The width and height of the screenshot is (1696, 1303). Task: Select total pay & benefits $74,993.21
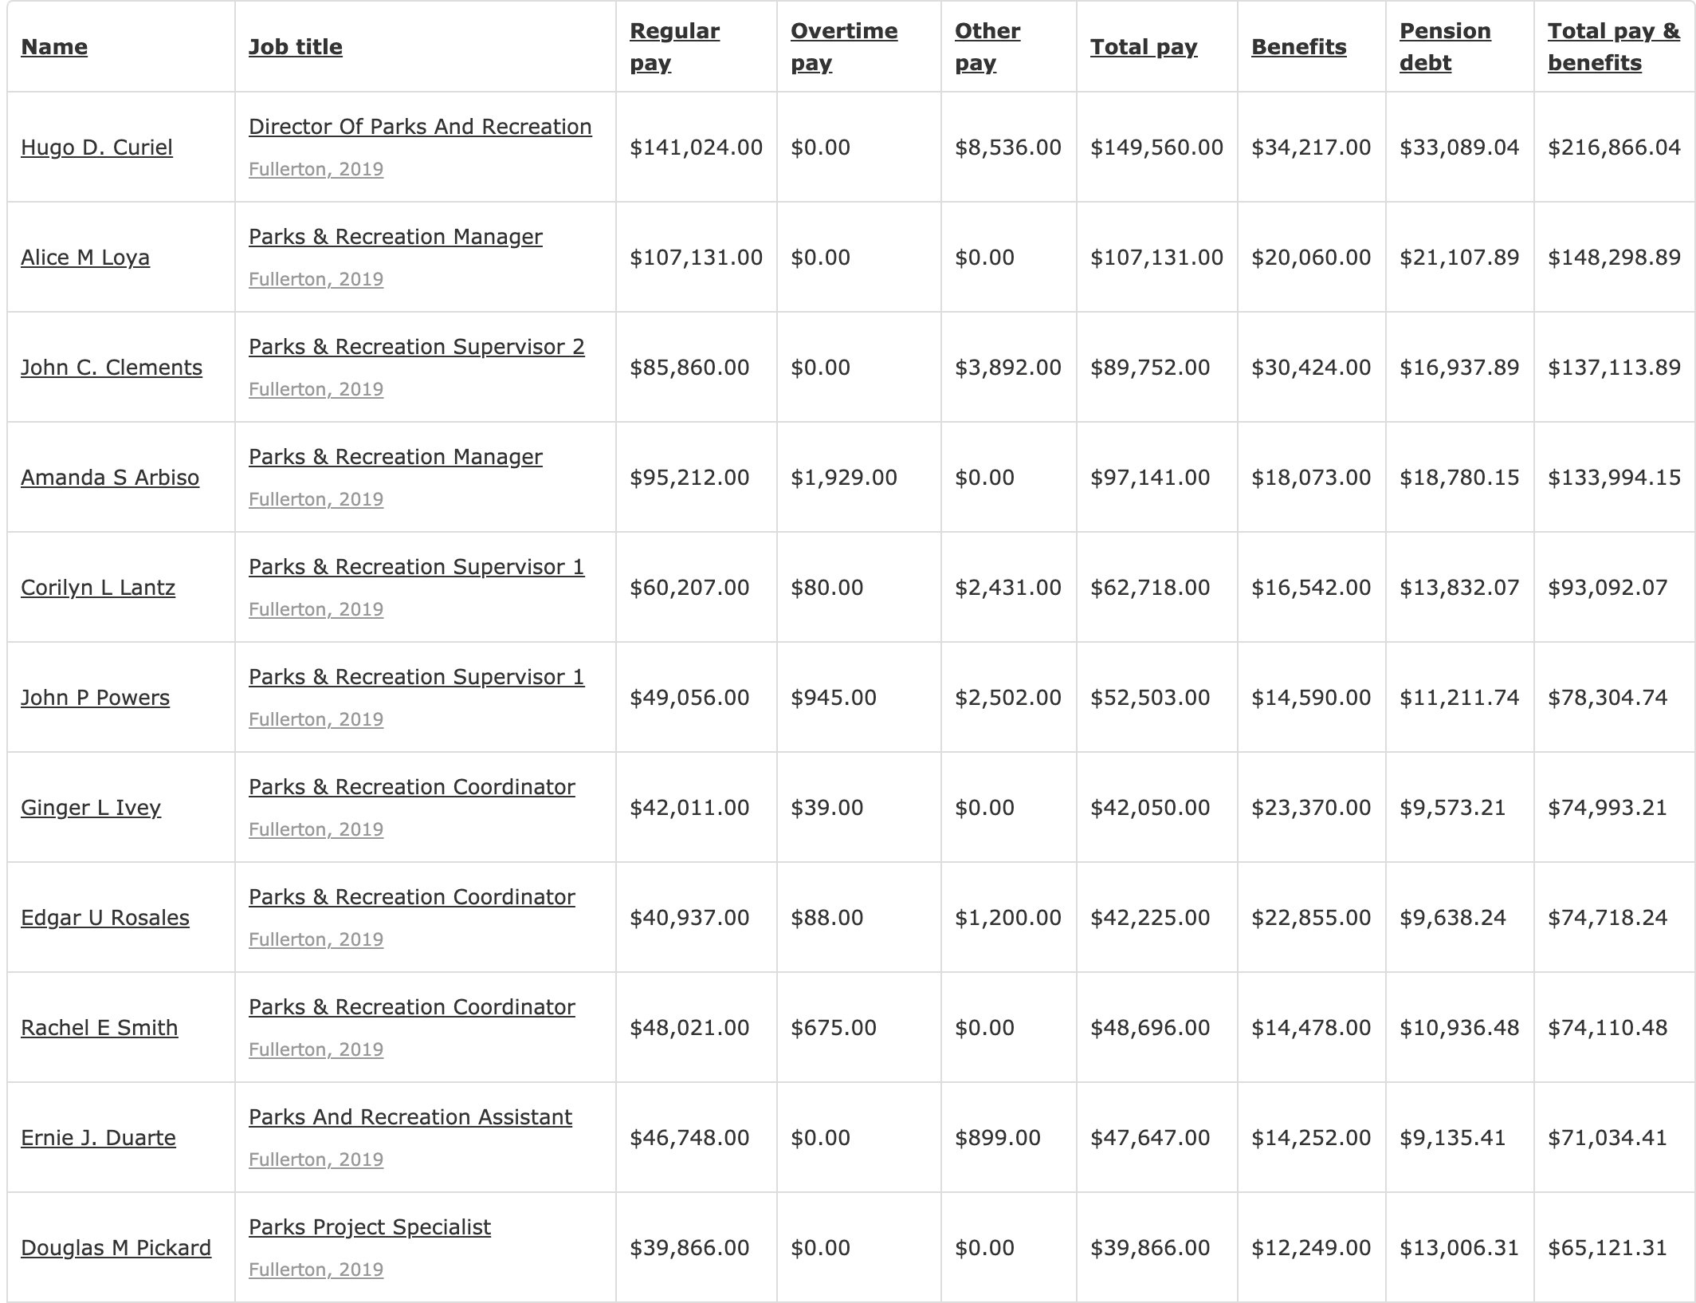[x=1608, y=808]
